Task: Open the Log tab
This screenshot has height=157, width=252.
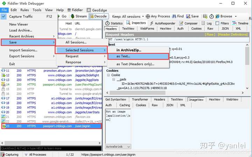Action: pyautogui.click(x=207, y=23)
